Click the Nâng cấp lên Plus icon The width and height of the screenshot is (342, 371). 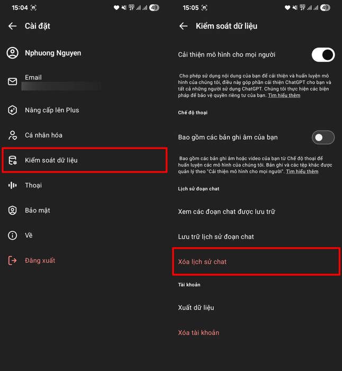point(13,110)
